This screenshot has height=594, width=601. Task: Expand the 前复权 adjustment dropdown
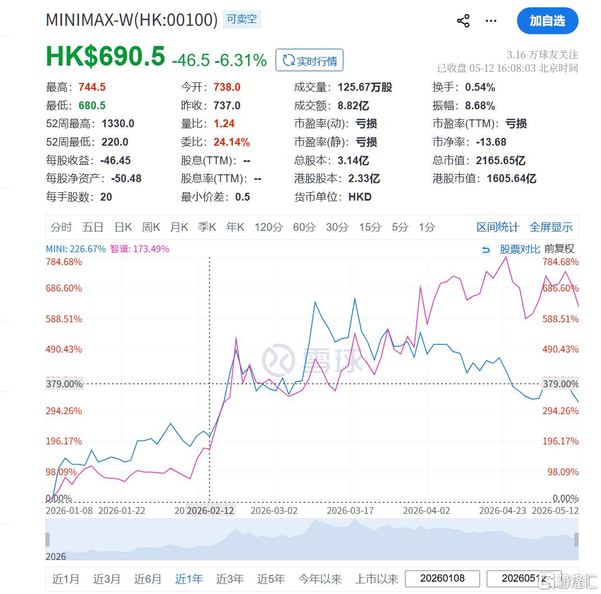(559, 249)
